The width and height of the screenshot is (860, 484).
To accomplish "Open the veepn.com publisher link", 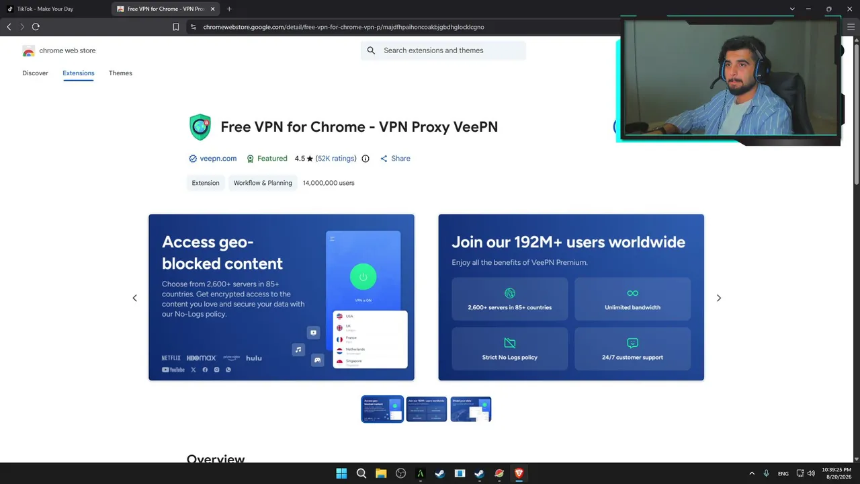I will pos(213,159).
